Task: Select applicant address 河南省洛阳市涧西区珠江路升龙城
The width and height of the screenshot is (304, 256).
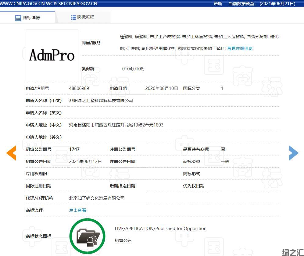Action: click(101, 125)
